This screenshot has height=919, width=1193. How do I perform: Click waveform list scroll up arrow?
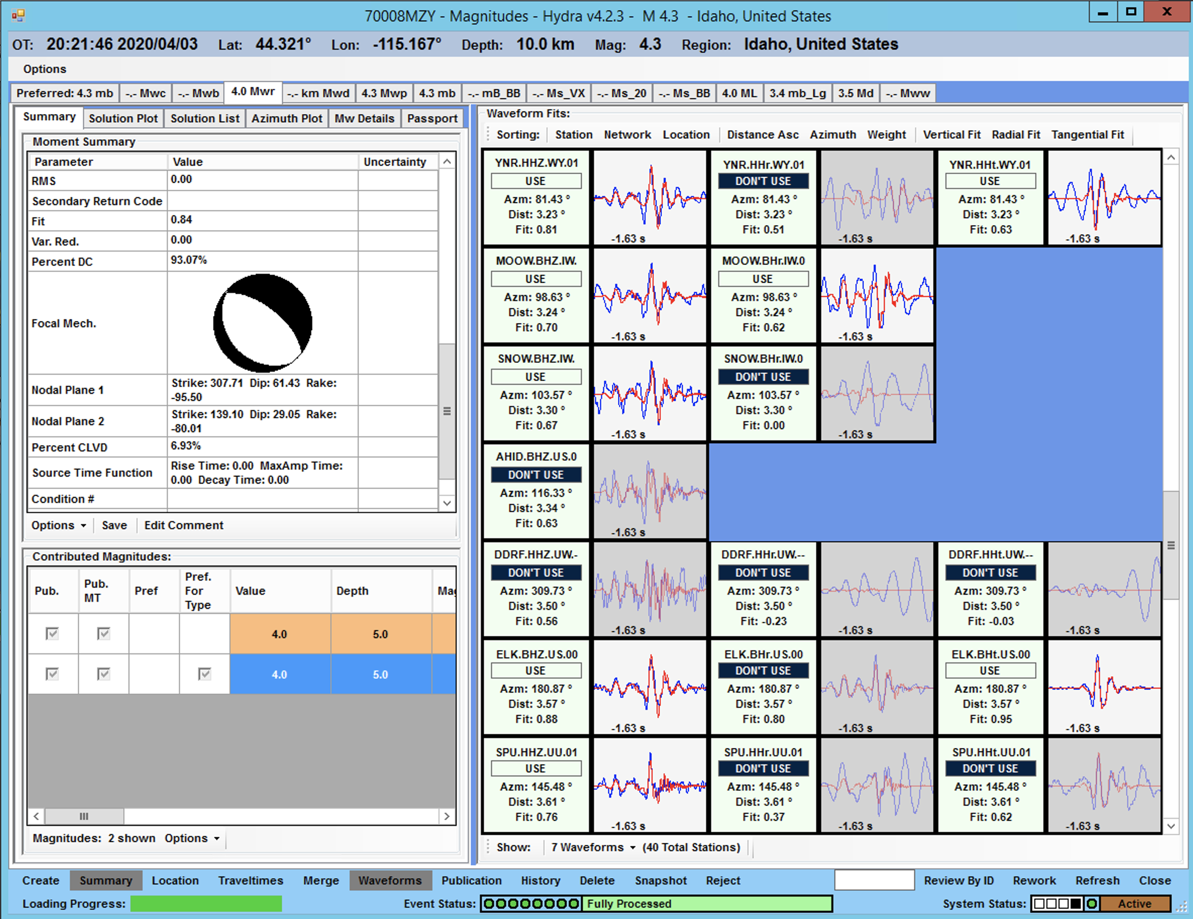[x=1171, y=158]
